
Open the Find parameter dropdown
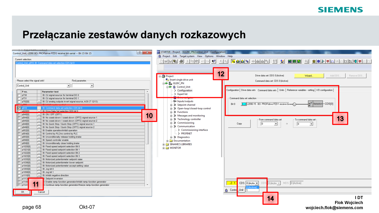[x=92, y=86]
